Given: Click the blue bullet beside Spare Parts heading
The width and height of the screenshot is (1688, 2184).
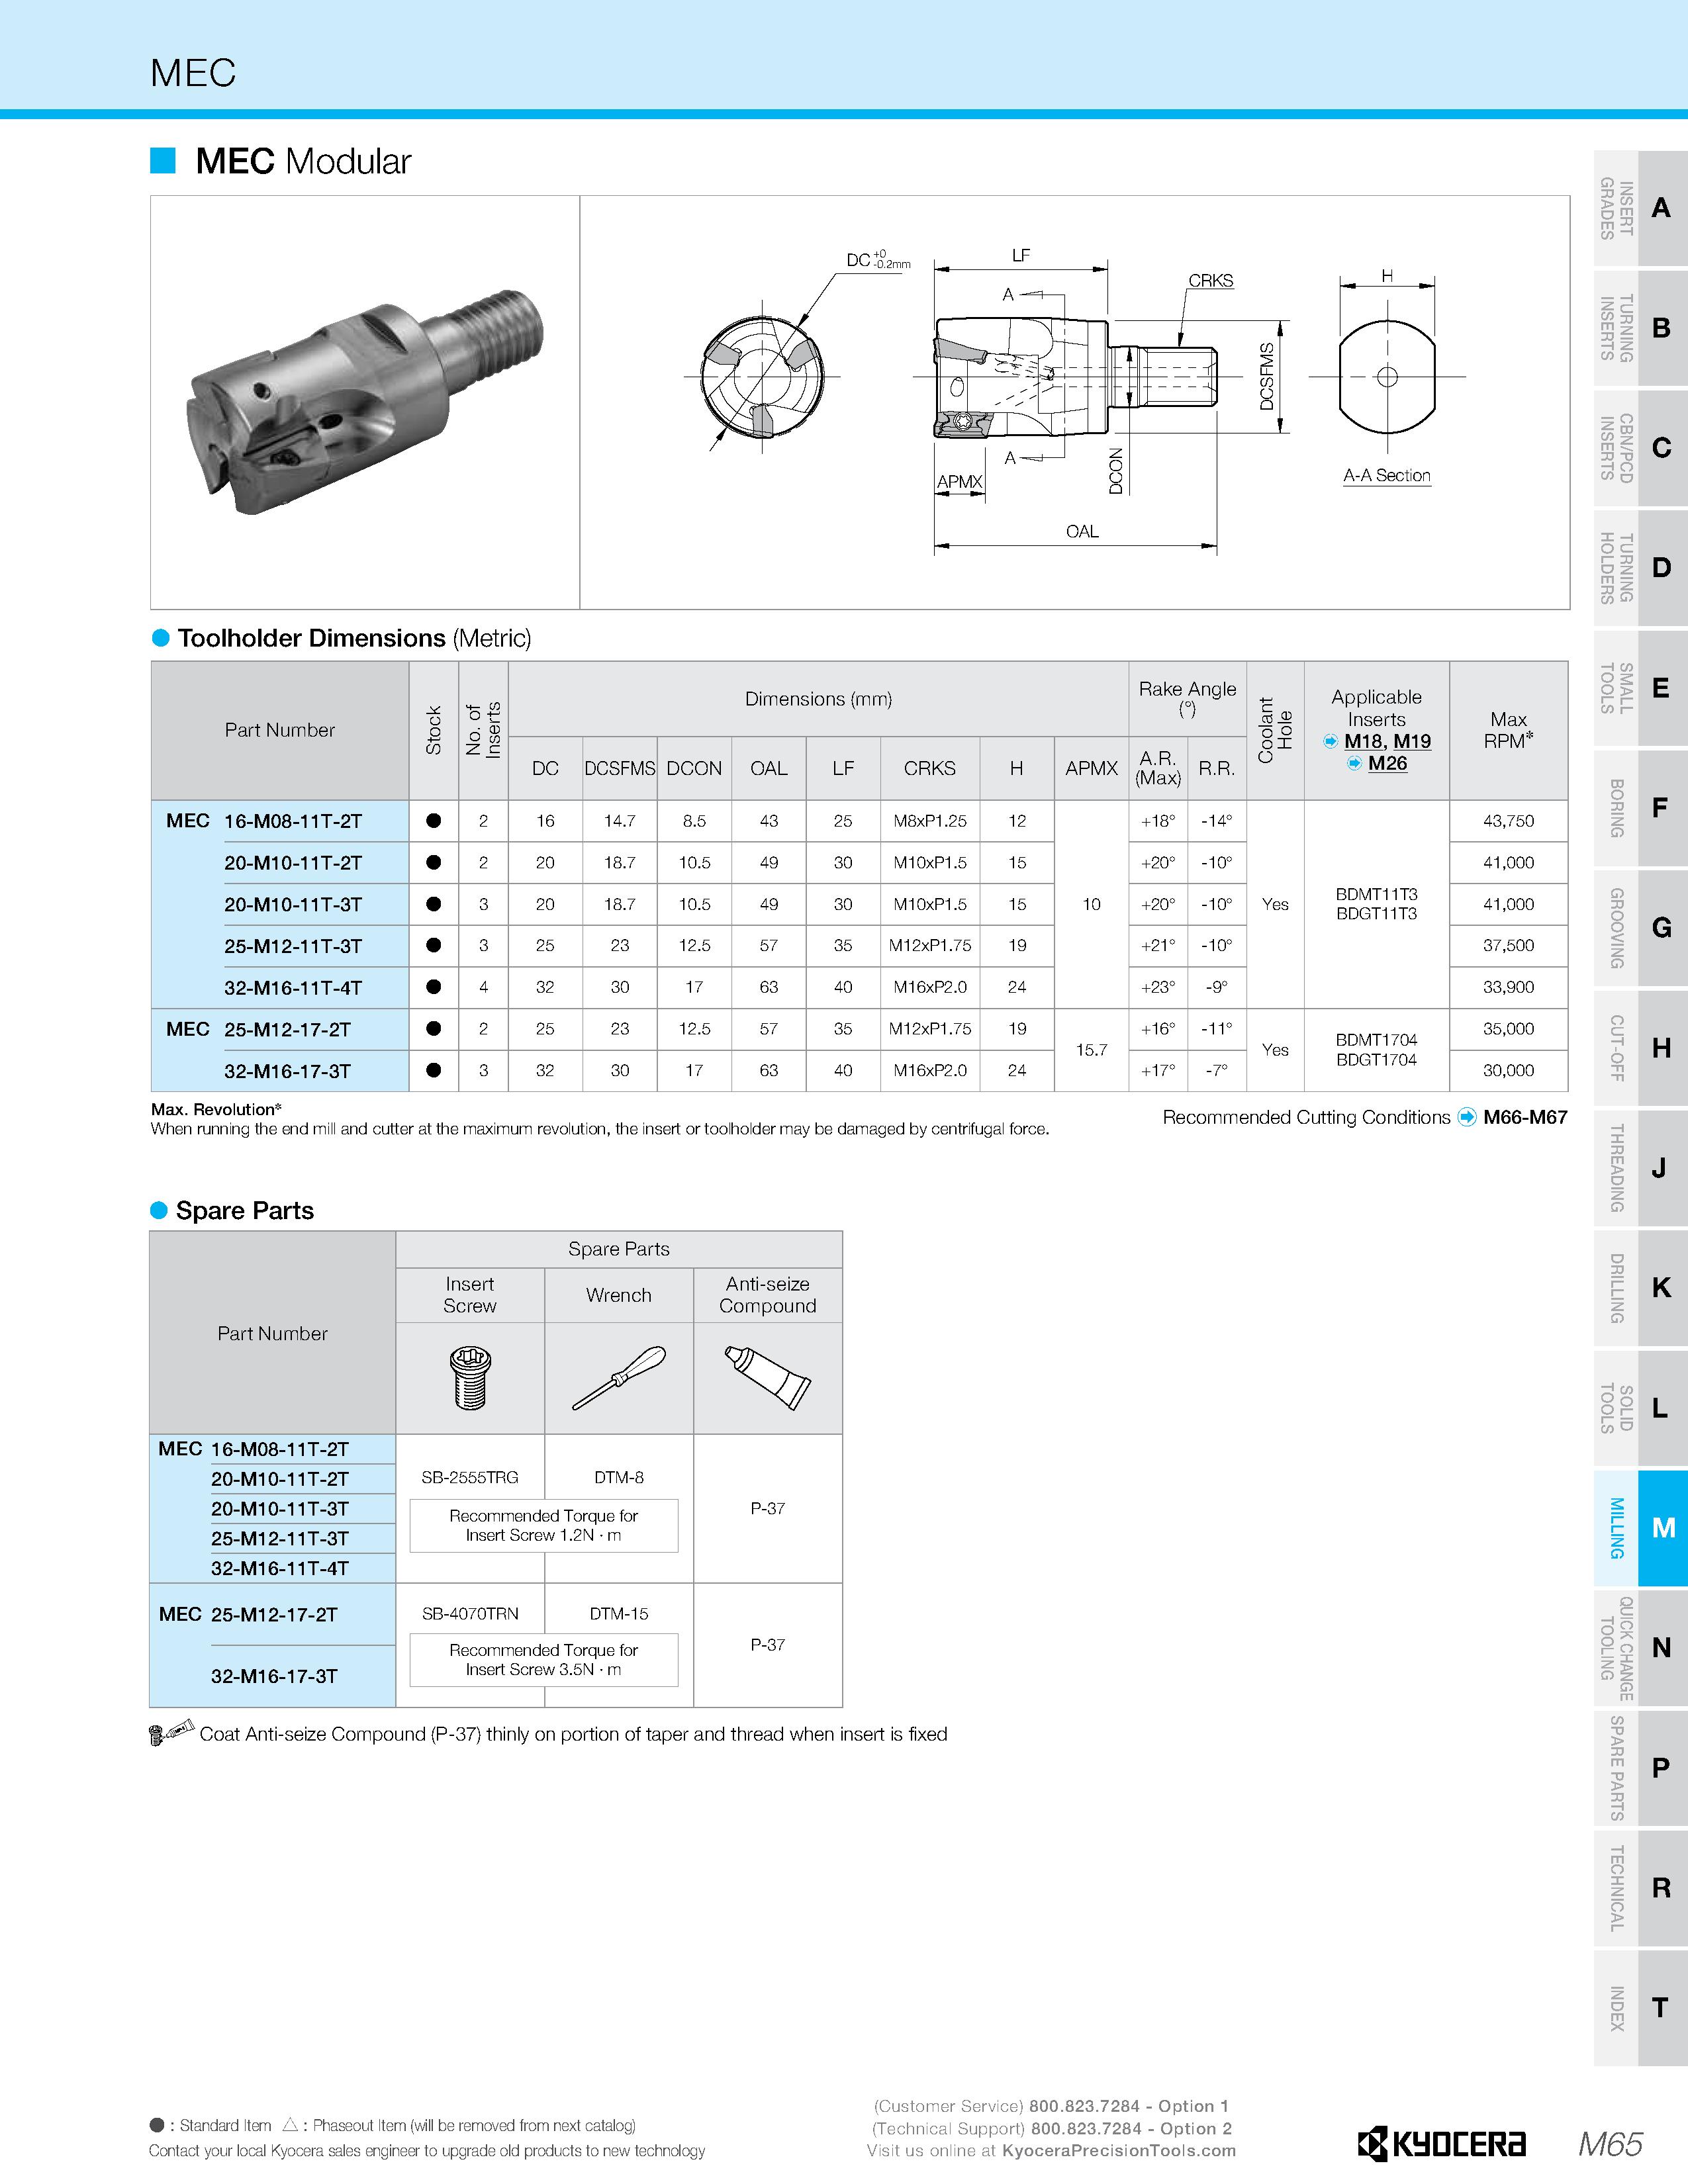Looking at the screenshot, I should click(x=159, y=1210).
